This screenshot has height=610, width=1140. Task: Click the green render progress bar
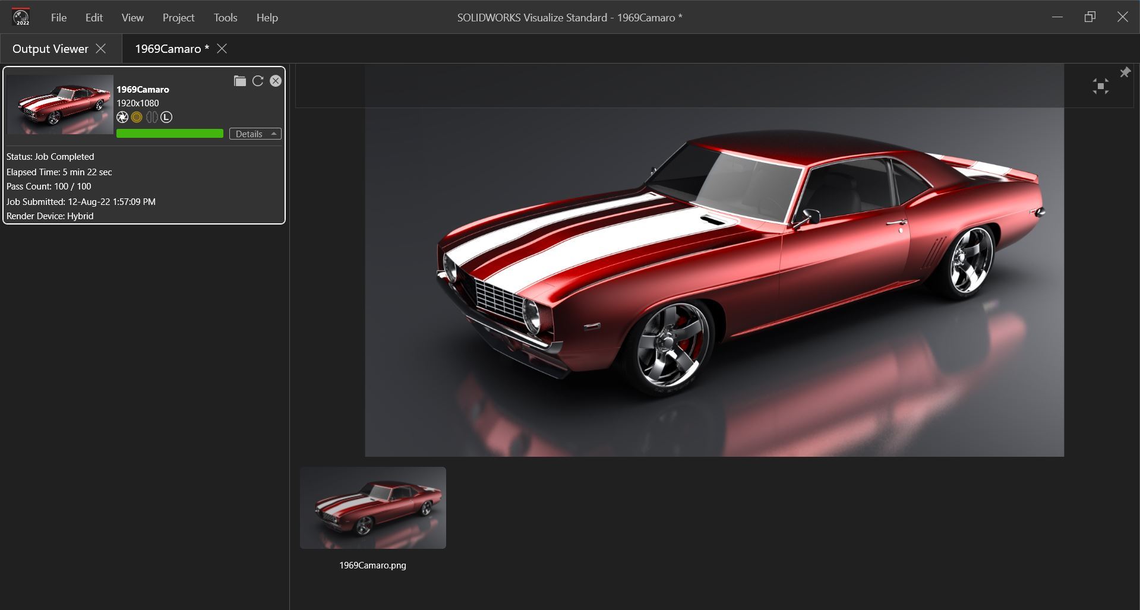coord(170,134)
